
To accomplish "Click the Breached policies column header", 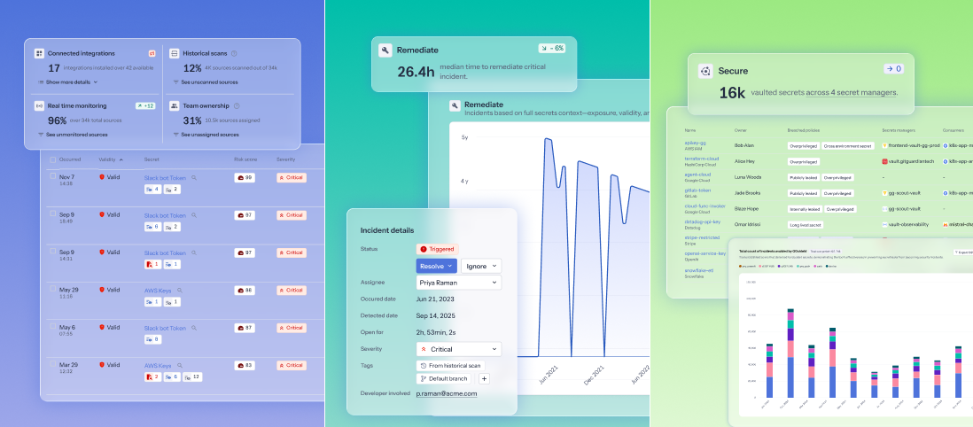I will click(x=805, y=130).
